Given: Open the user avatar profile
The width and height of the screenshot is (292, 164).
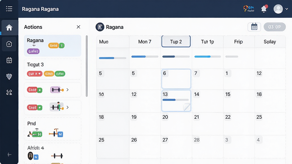Looking at the screenshot, I should (x=278, y=9).
